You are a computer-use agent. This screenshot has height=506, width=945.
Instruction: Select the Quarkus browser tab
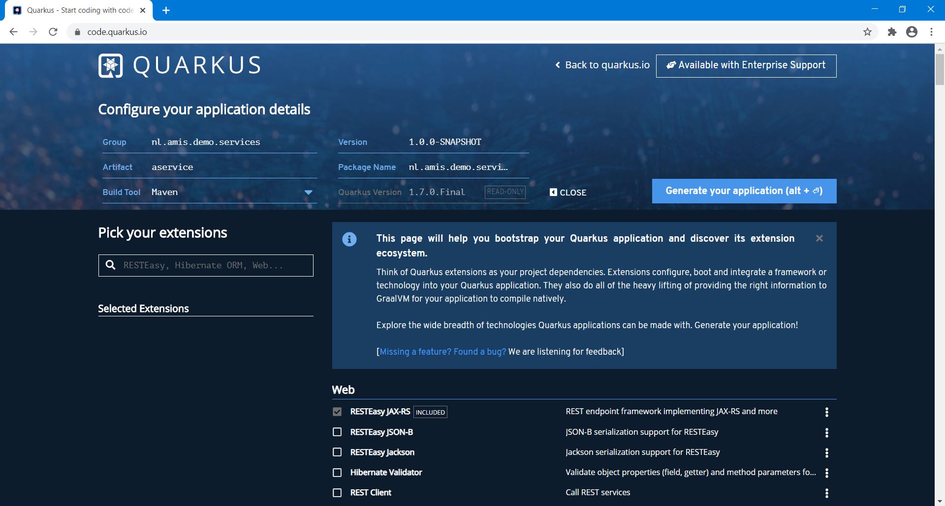point(79,10)
